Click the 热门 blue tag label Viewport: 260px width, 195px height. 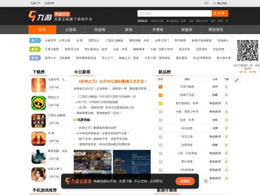[35, 41]
